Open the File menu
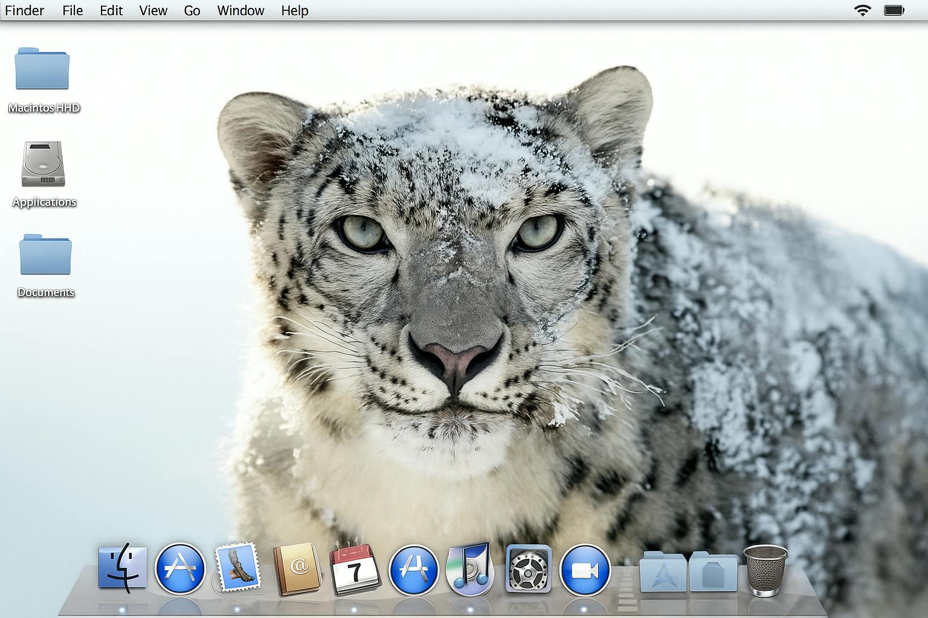The height and width of the screenshot is (618, 928). [72, 10]
